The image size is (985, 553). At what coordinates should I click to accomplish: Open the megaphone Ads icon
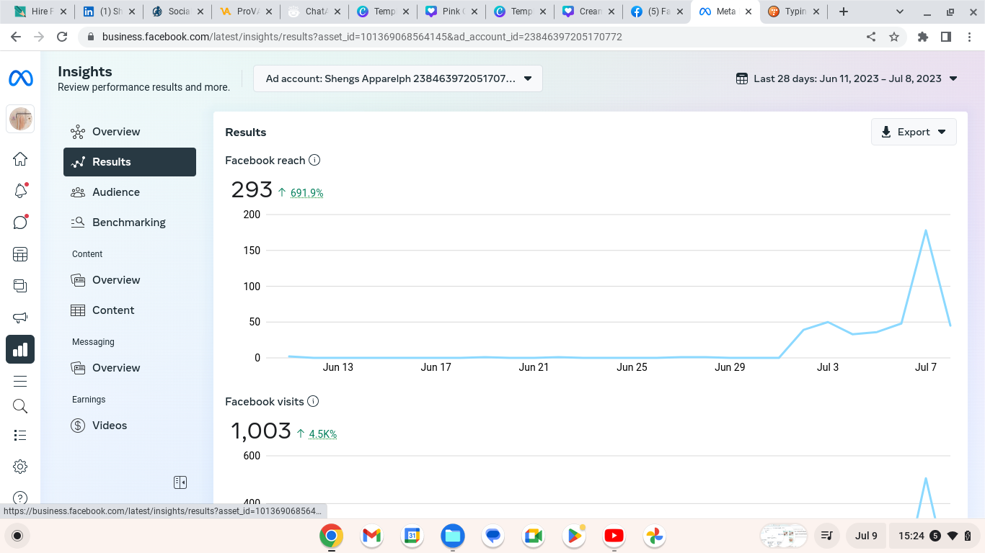tap(20, 318)
